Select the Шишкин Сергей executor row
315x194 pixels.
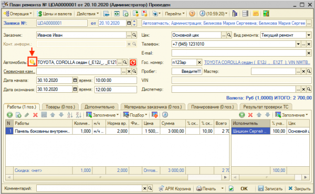point(250,131)
